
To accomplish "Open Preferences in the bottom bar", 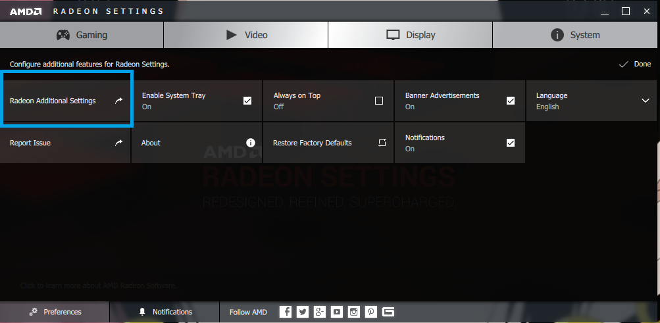I will pos(55,312).
